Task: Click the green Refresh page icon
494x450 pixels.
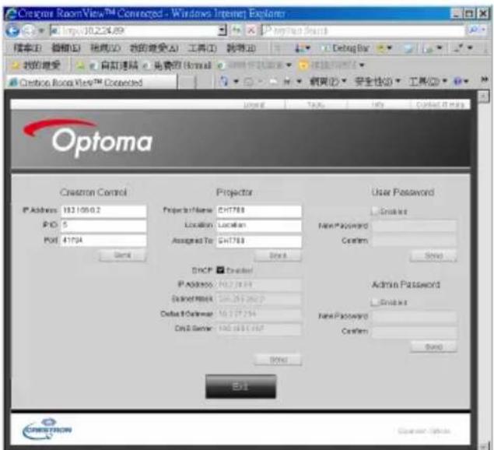Action: [236, 30]
